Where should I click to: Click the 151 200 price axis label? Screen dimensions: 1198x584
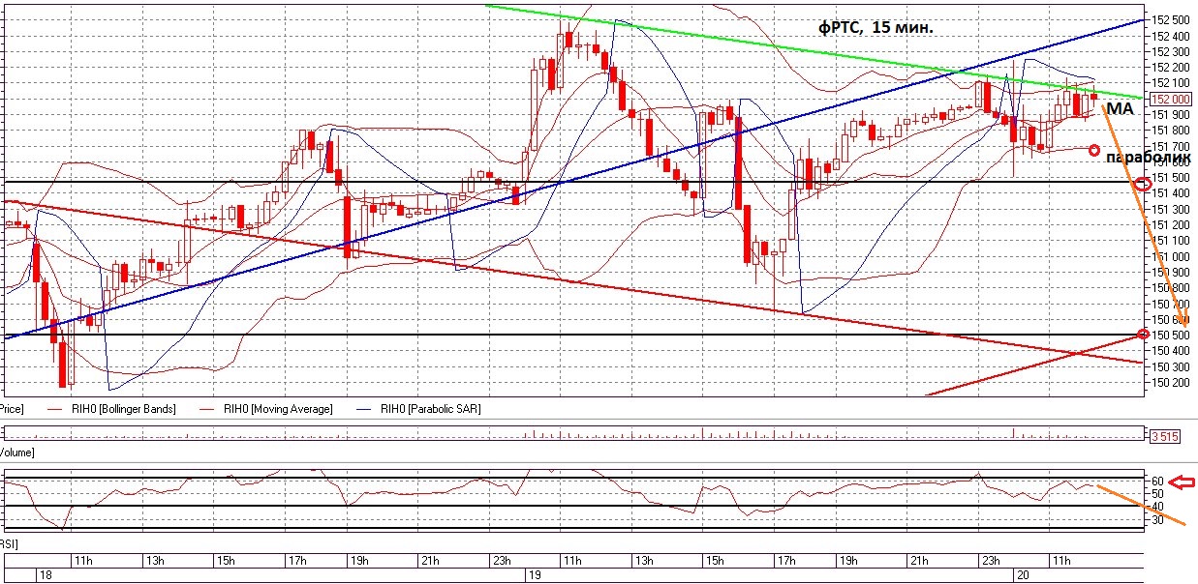click(1172, 224)
